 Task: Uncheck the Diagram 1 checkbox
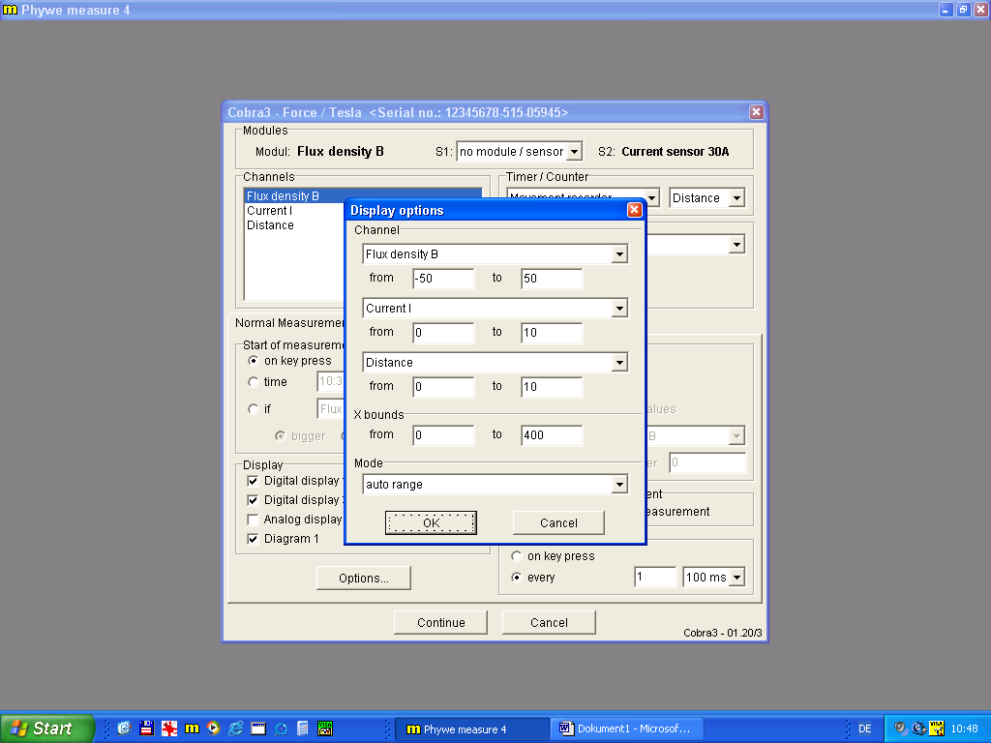click(253, 539)
